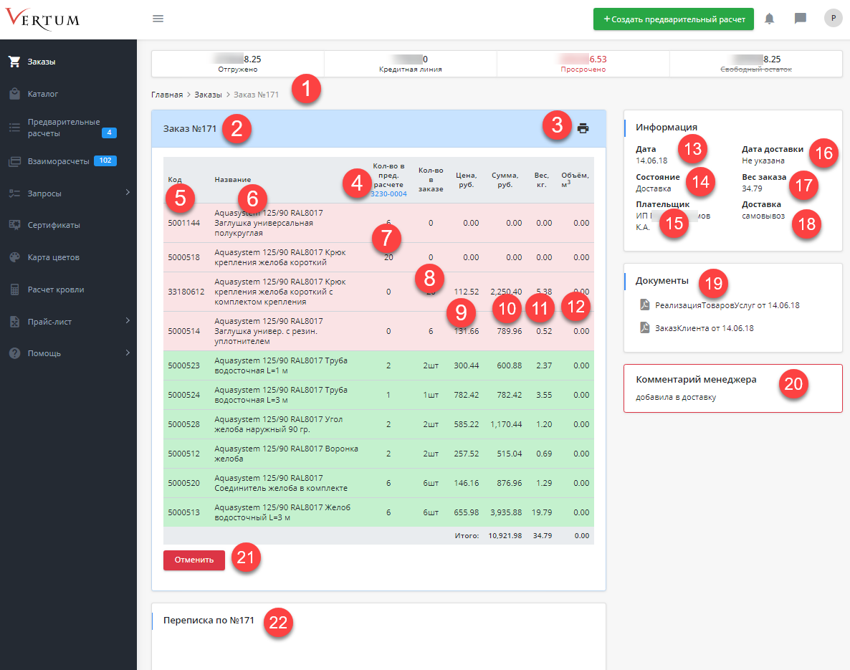Open Каталог in the sidebar
This screenshot has width=850, height=670.
[x=43, y=94]
